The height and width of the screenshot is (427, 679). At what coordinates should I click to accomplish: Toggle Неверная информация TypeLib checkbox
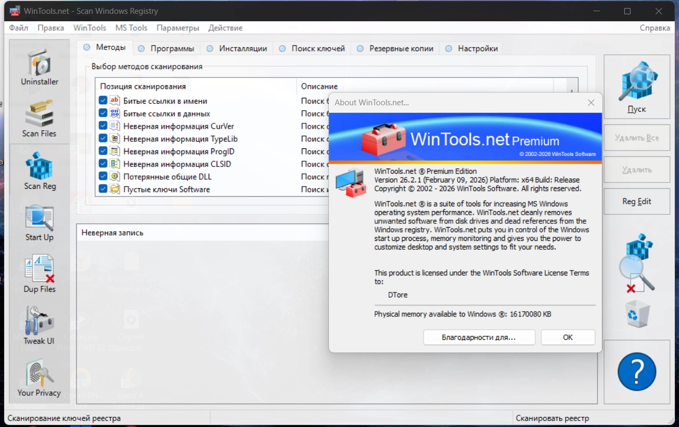103,139
